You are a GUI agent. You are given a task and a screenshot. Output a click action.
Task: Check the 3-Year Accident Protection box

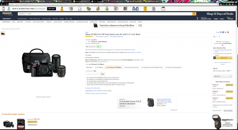pos(214,53)
